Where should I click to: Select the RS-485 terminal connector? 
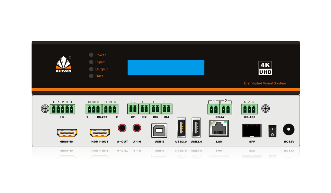point(249,109)
